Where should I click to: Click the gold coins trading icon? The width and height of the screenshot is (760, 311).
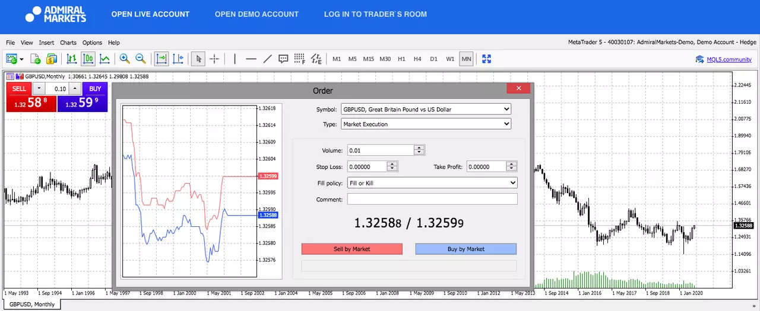click(x=52, y=59)
